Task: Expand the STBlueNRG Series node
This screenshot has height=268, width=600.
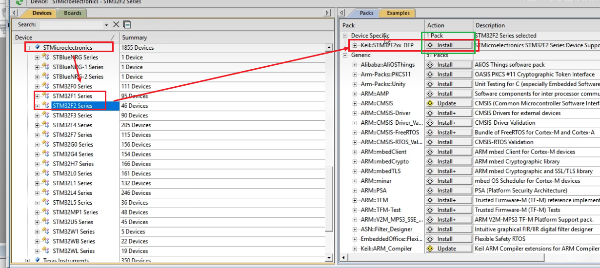Action: [x=38, y=57]
